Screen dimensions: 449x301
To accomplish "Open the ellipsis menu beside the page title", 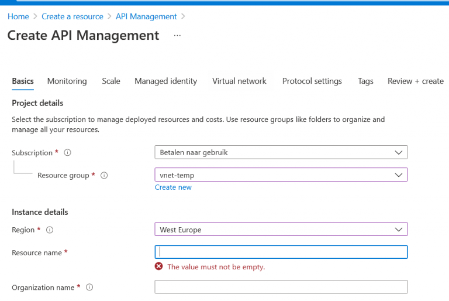I will pos(177,36).
